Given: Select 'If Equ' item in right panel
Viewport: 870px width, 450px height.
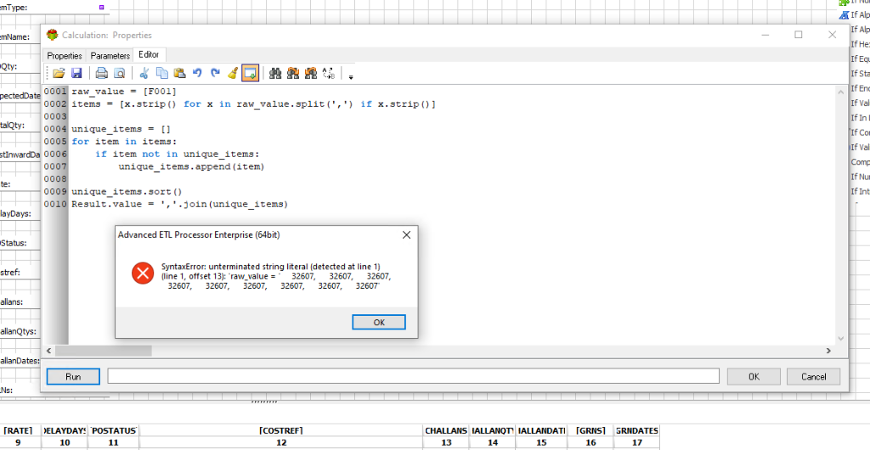Looking at the screenshot, I should click(860, 59).
